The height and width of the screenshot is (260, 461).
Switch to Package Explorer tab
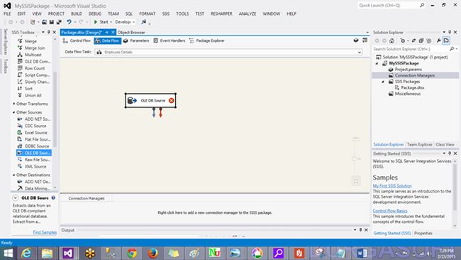click(x=207, y=40)
